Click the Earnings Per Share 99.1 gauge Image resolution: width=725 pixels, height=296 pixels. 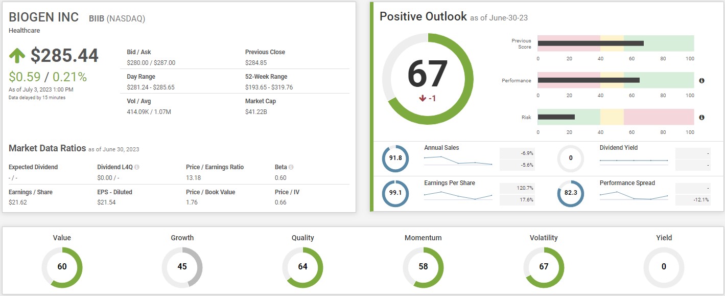click(x=395, y=193)
